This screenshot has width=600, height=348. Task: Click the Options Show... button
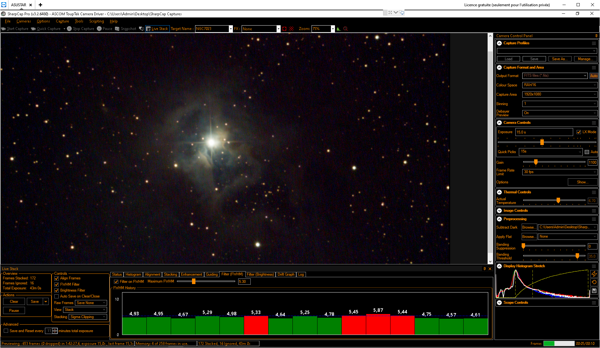[x=583, y=182]
